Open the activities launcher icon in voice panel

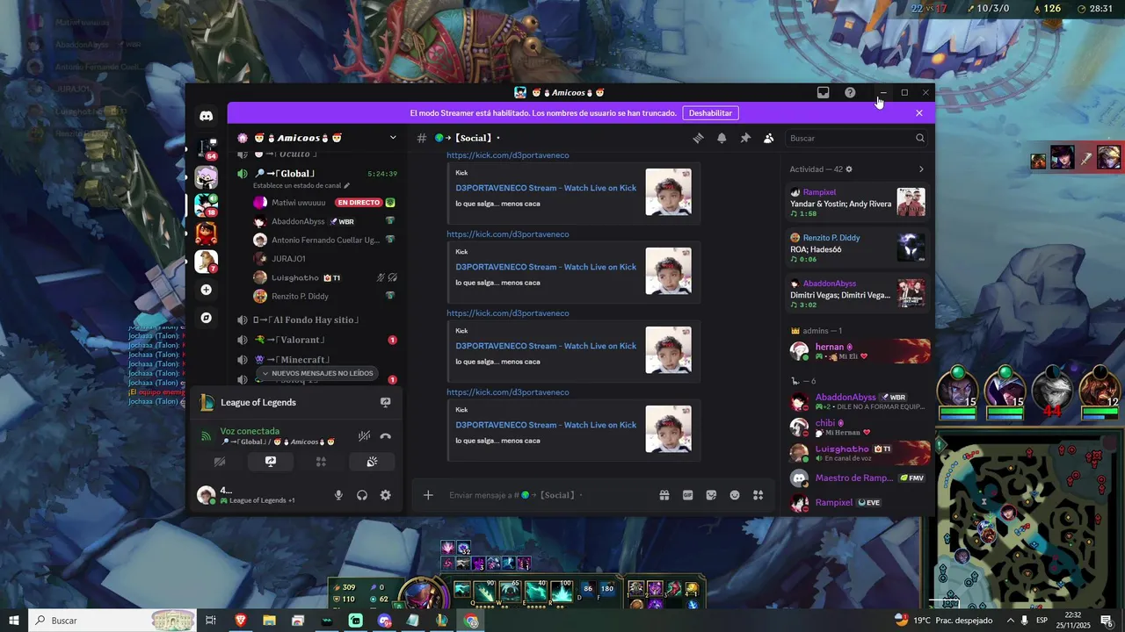pyautogui.click(x=322, y=462)
